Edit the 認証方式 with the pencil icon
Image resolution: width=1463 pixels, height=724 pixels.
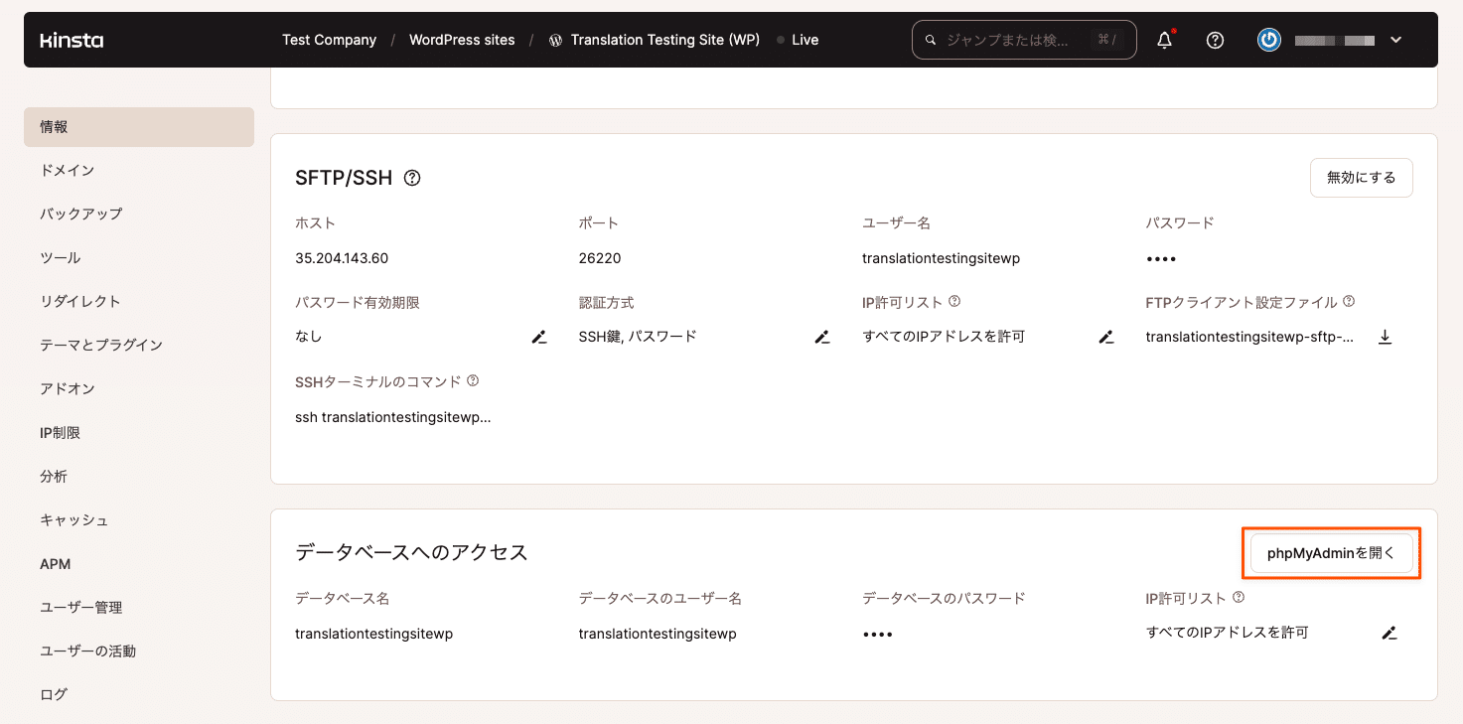tap(821, 337)
